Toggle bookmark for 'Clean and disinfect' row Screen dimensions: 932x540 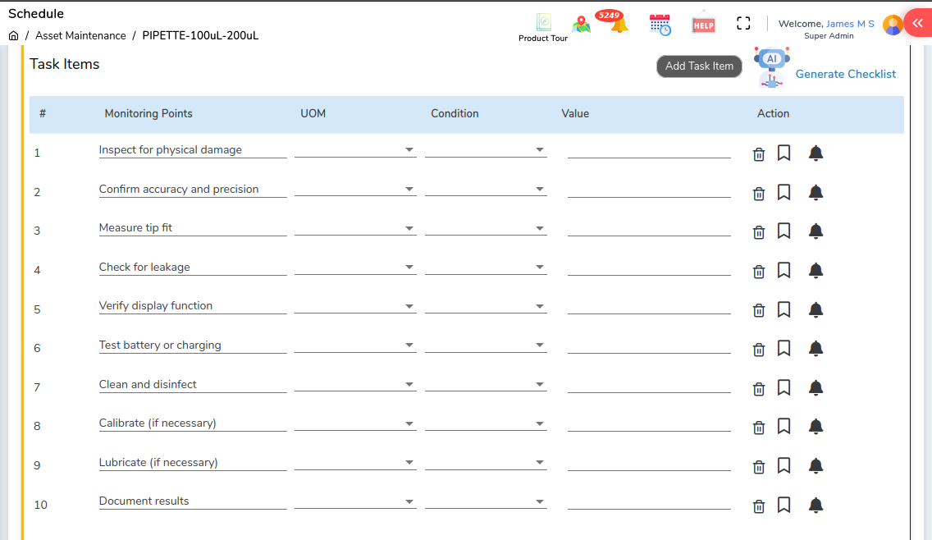[784, 387]
